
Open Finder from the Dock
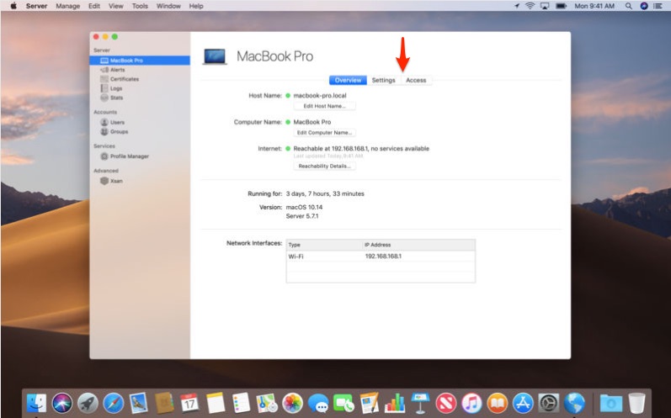tap(37, 403)
